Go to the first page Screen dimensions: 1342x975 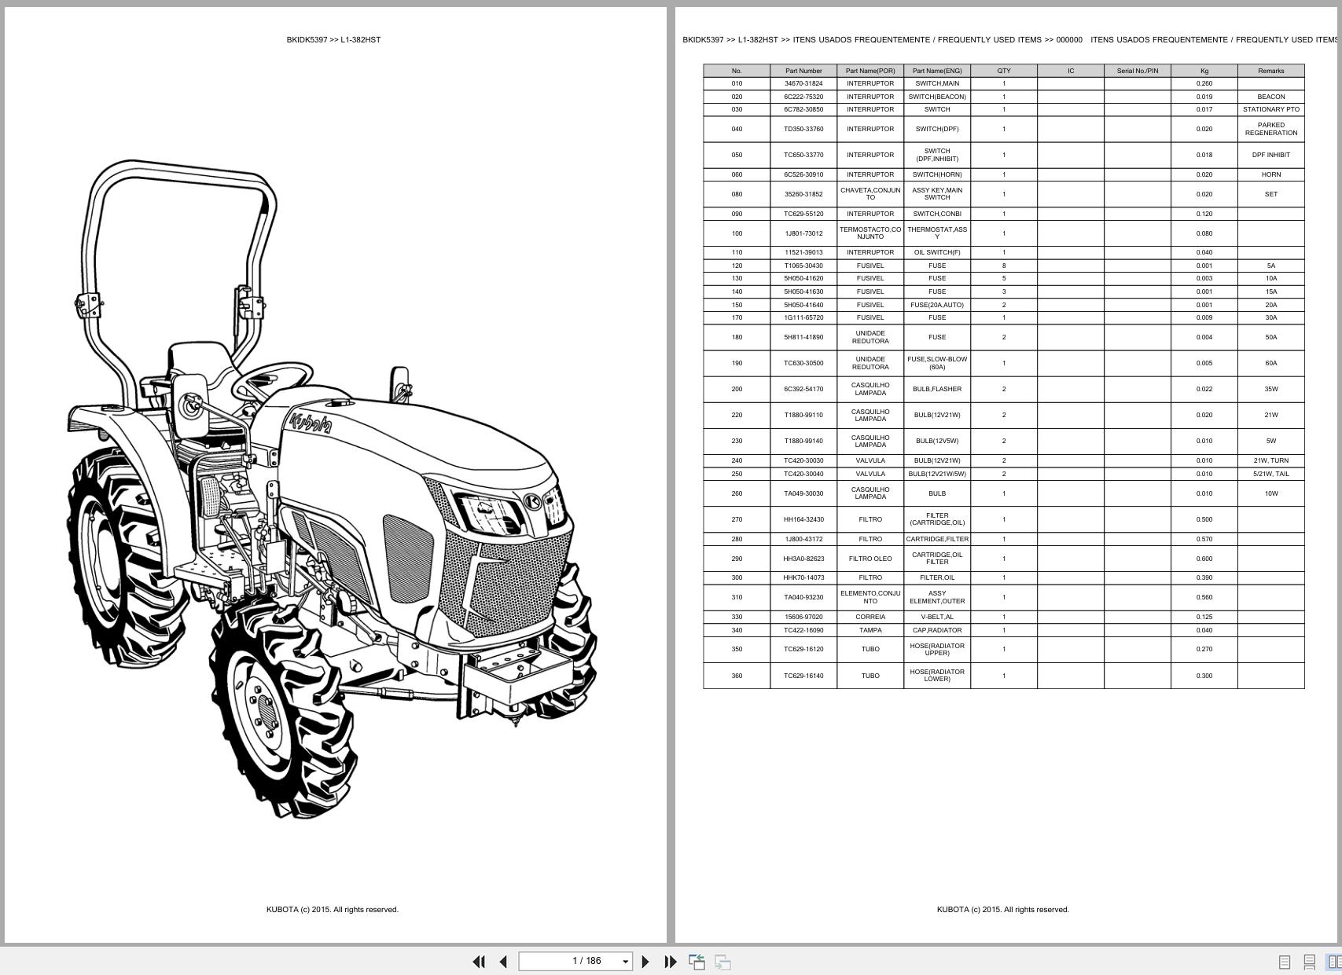(x=479, y=962)
